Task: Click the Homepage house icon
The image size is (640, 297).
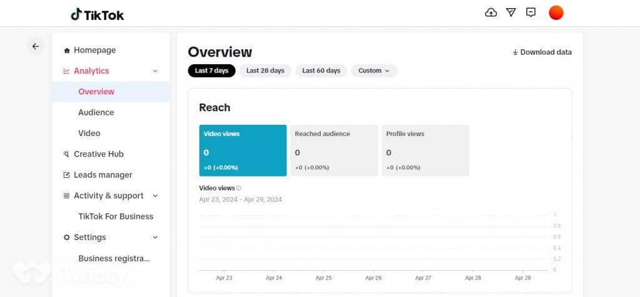Action: 66,51
